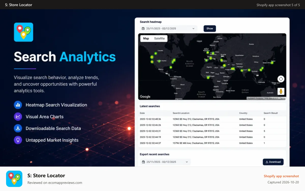The image size is (305, 191).
Task: Click the Shopify app screenshot orange text
Action: [281, 176]
